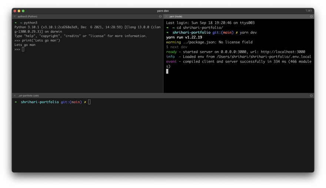
Task: Click the block cursor in the yarn pane
Action: [x=167, y=71]
